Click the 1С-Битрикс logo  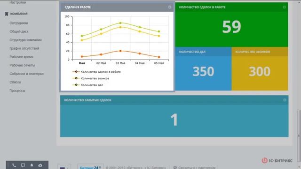277,161
